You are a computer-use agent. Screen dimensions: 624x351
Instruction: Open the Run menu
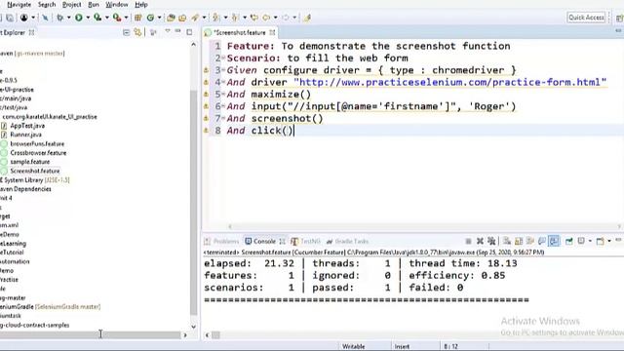click(x=94, y=5)
